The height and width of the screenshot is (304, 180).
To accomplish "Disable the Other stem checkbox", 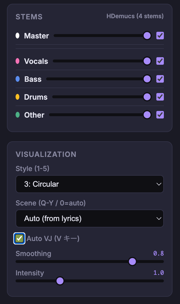I will pos(160,115).
